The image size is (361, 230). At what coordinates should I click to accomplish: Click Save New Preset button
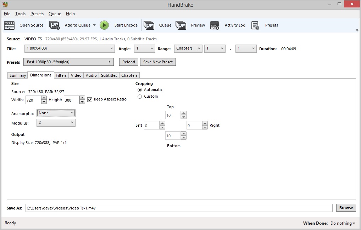click(158, 62)
